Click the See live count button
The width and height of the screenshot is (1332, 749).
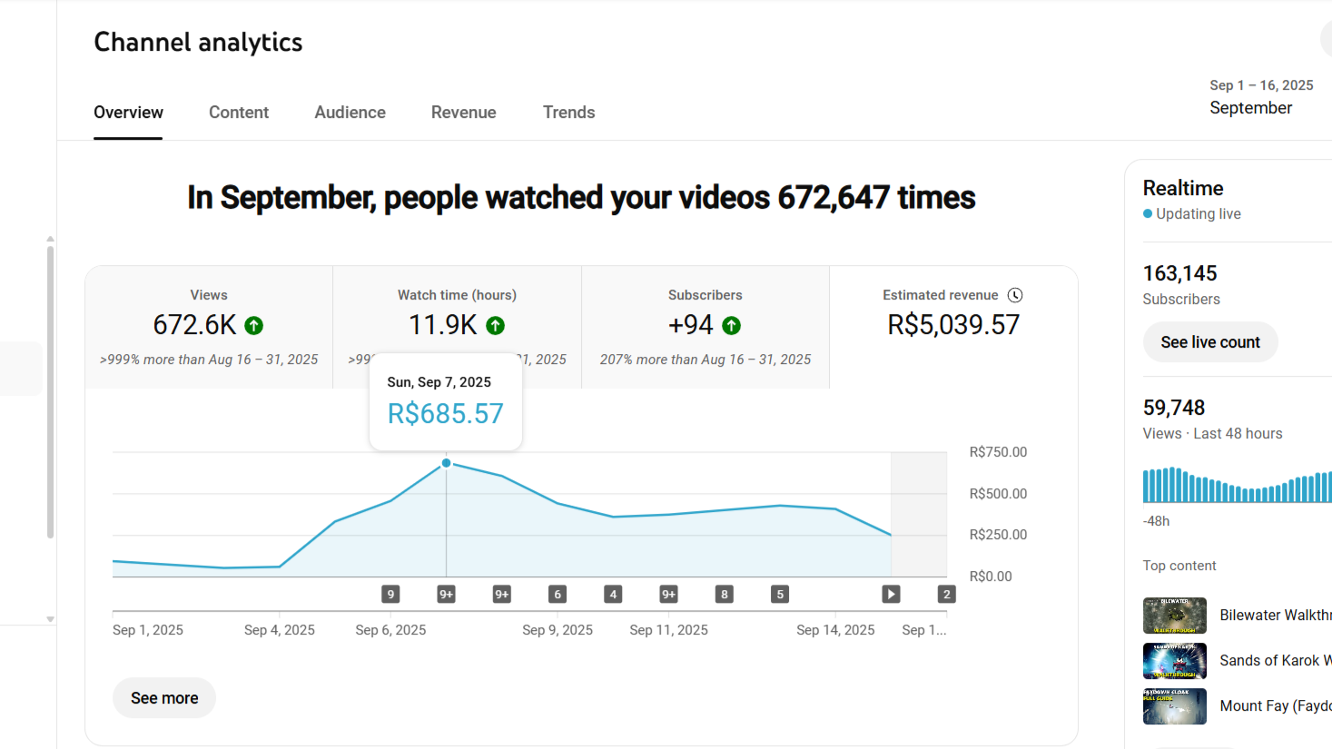point(1210,342)
